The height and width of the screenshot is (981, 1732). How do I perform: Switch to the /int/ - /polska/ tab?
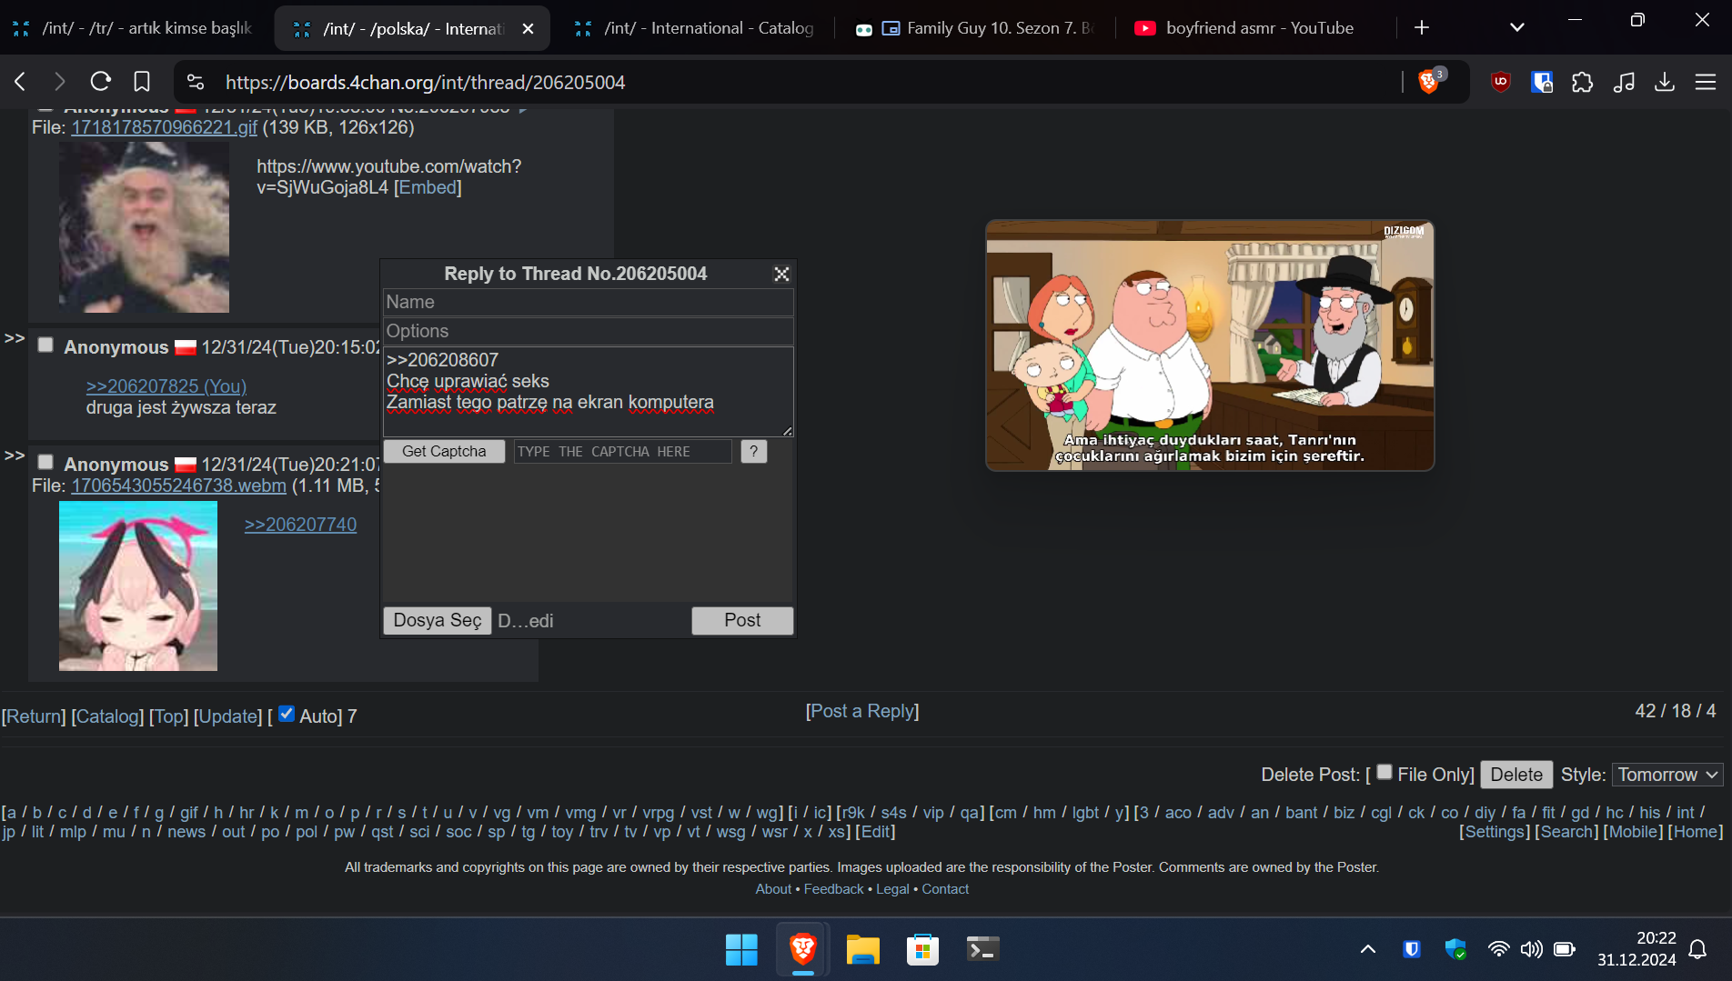pyautogui.click(x=412, y=28)
